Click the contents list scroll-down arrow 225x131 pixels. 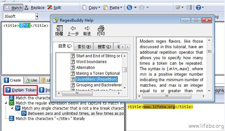[125, 88]
